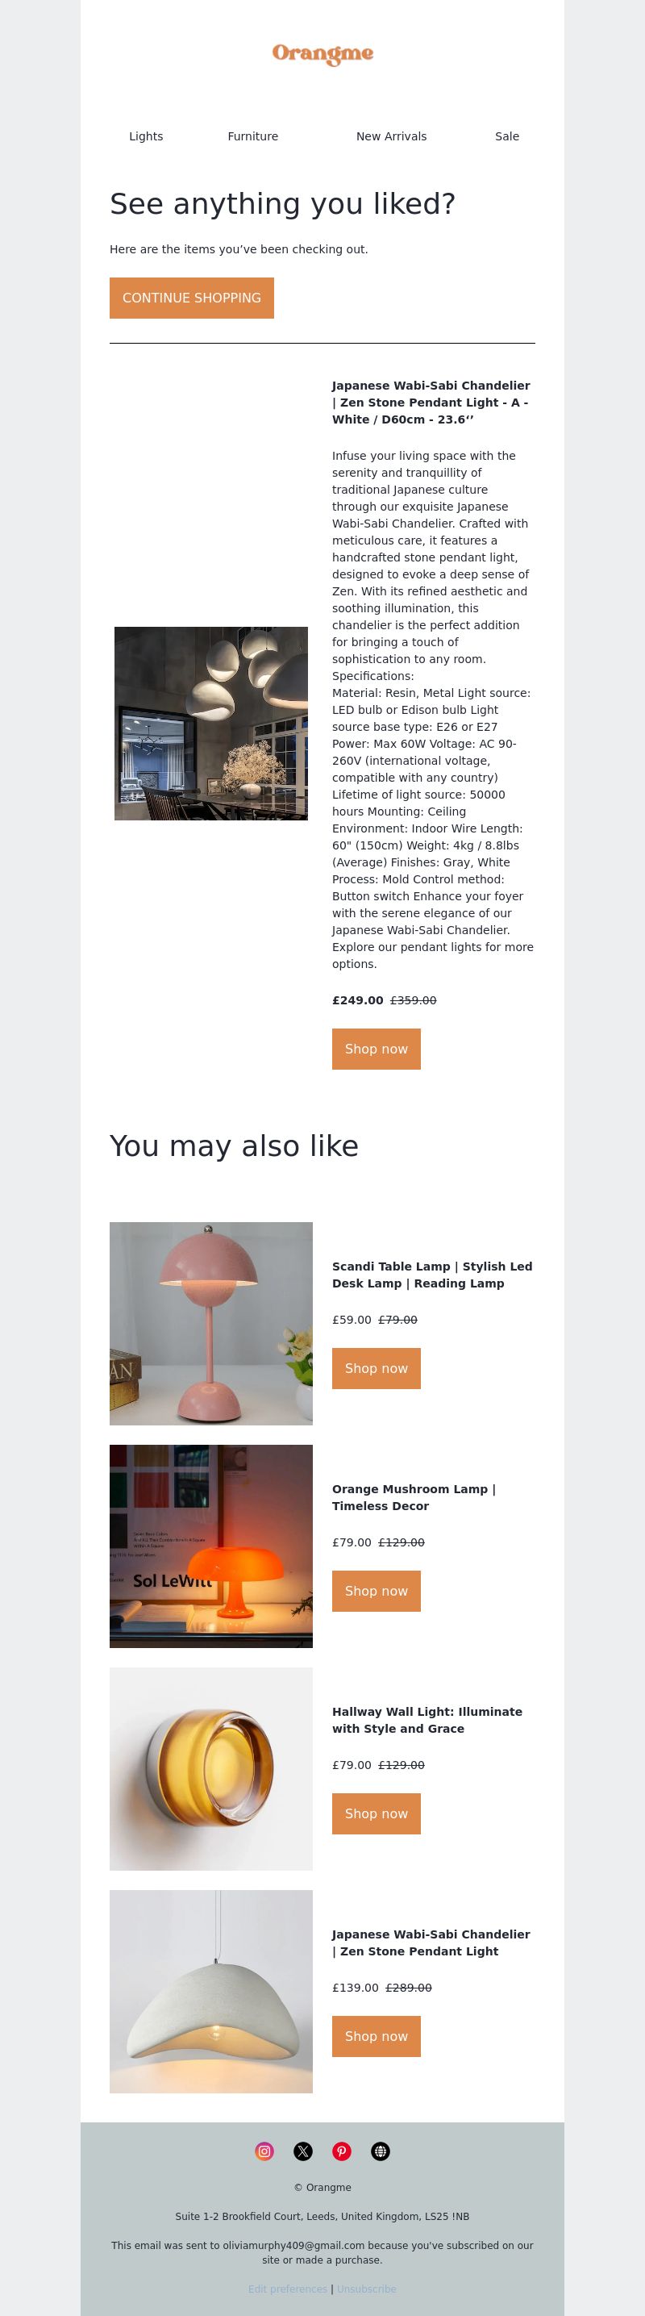Open the pink Scandi Table Lamp image
The height and width of the screenshot is (2316, 645).
tap(211, 1324)
